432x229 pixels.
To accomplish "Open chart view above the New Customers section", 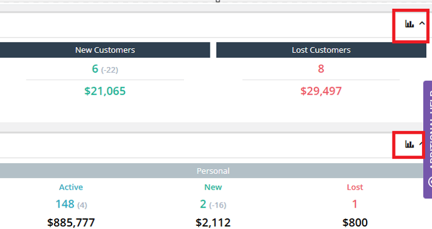I will (409, 24).
